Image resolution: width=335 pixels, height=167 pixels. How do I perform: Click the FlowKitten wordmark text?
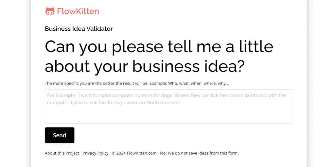(x=78, y=11)
